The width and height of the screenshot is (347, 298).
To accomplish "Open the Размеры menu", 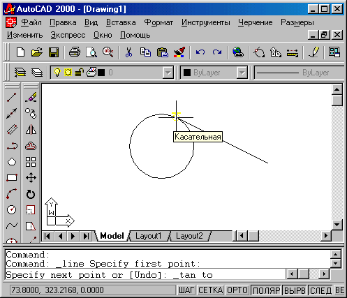I will [x=297, y=22].
